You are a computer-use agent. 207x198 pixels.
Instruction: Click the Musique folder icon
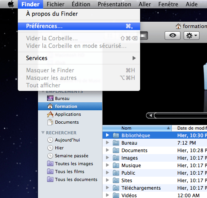click(116, 165)
